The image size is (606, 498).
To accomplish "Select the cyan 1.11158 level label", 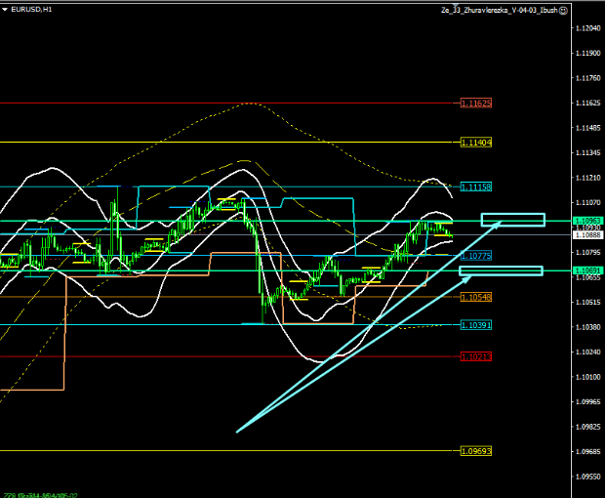I will tap(476, 186).
